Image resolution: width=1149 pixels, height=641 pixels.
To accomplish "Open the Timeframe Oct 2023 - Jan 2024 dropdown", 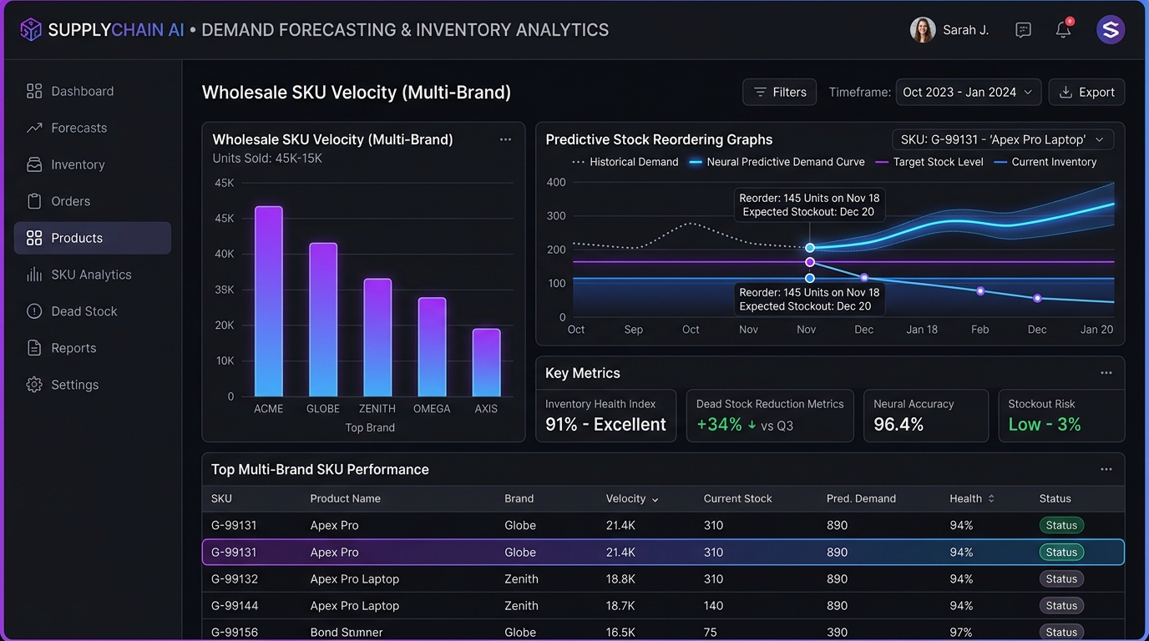I will tap(969, 92).
